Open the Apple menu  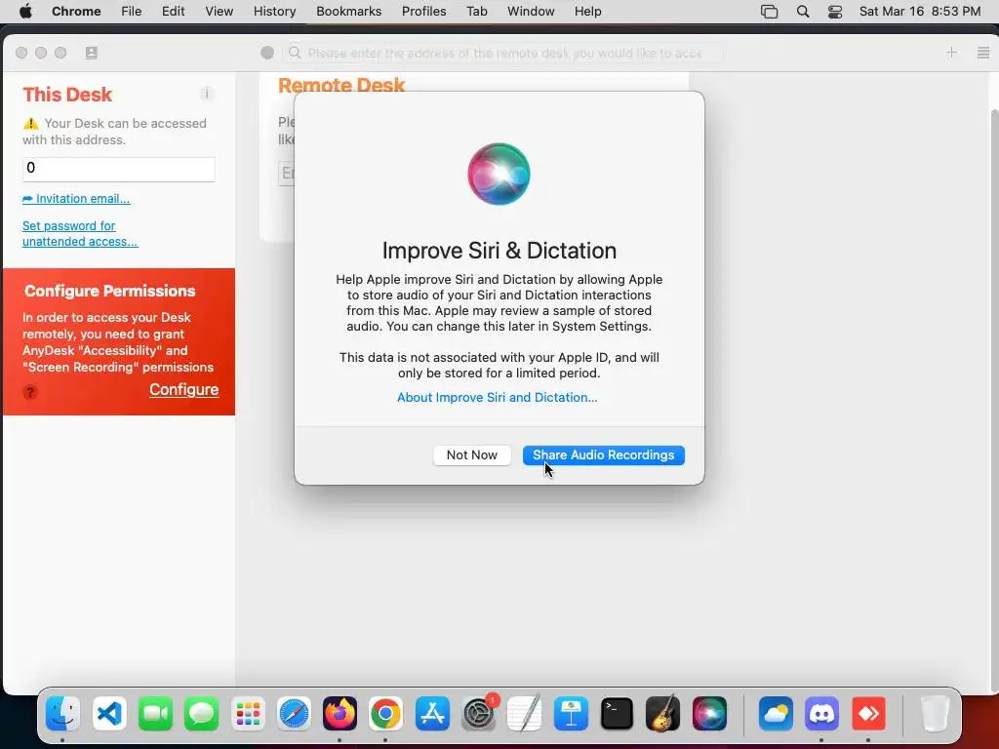25,12
